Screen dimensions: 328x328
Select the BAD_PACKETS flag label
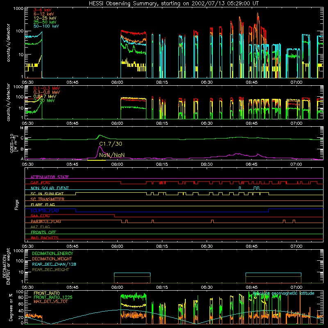click(45, 238)
